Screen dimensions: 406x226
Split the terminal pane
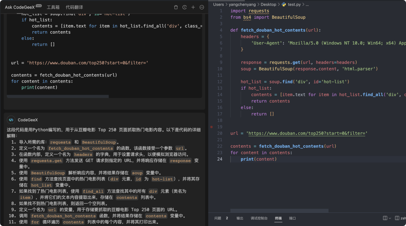point(385,218)
